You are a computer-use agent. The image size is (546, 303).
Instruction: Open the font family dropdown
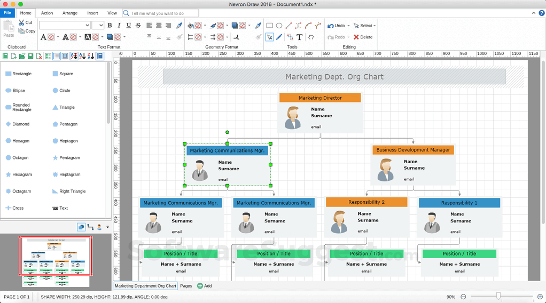[87, 26]
